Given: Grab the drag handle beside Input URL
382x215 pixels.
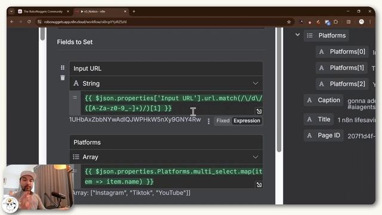Looking at the screenshot, I should click(x=63, y=67).
